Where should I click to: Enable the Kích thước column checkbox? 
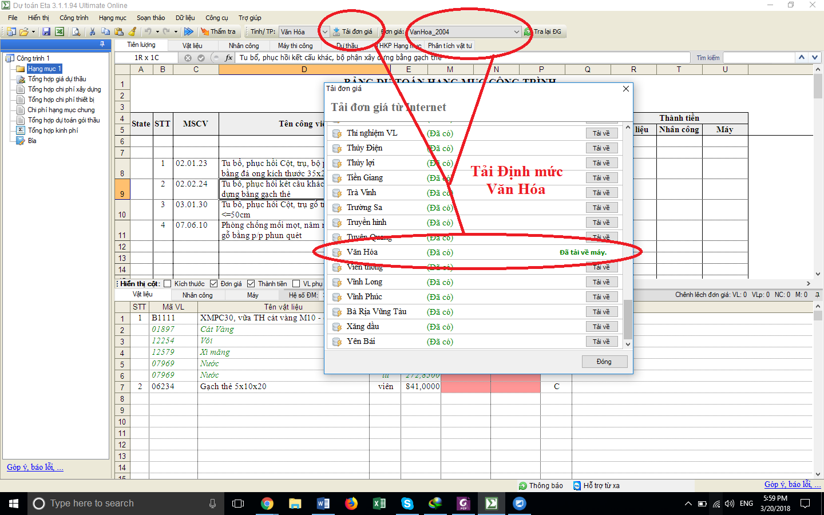point(168,284)
